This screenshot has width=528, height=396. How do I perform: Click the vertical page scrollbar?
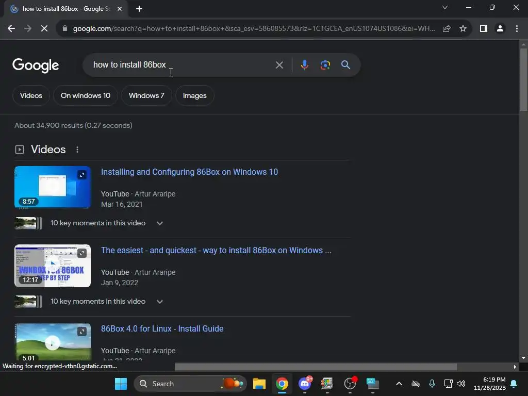523,79
